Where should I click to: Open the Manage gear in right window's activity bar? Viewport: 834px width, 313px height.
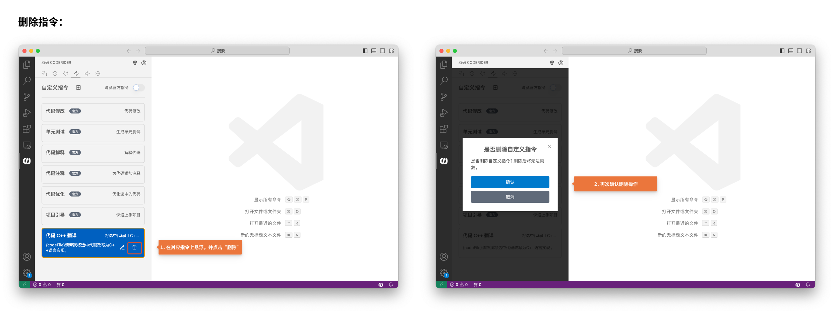click(444, 273)
